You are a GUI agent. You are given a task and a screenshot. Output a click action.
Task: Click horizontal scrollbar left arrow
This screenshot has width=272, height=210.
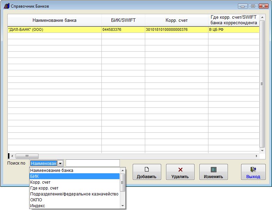pyautogui.click(x=12, y=156)
